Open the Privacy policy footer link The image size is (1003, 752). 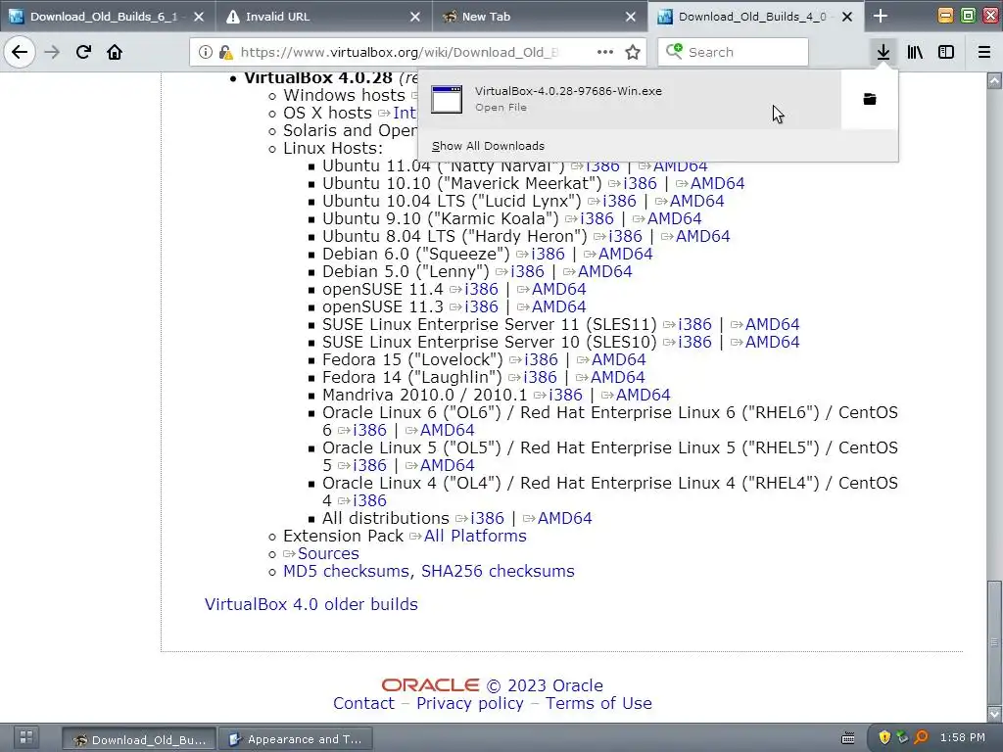coord(470,703)
